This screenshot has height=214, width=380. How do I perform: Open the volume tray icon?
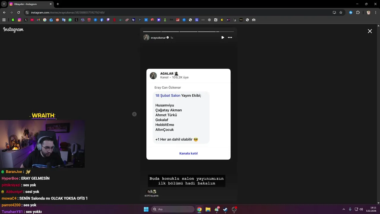coord(361,209)
